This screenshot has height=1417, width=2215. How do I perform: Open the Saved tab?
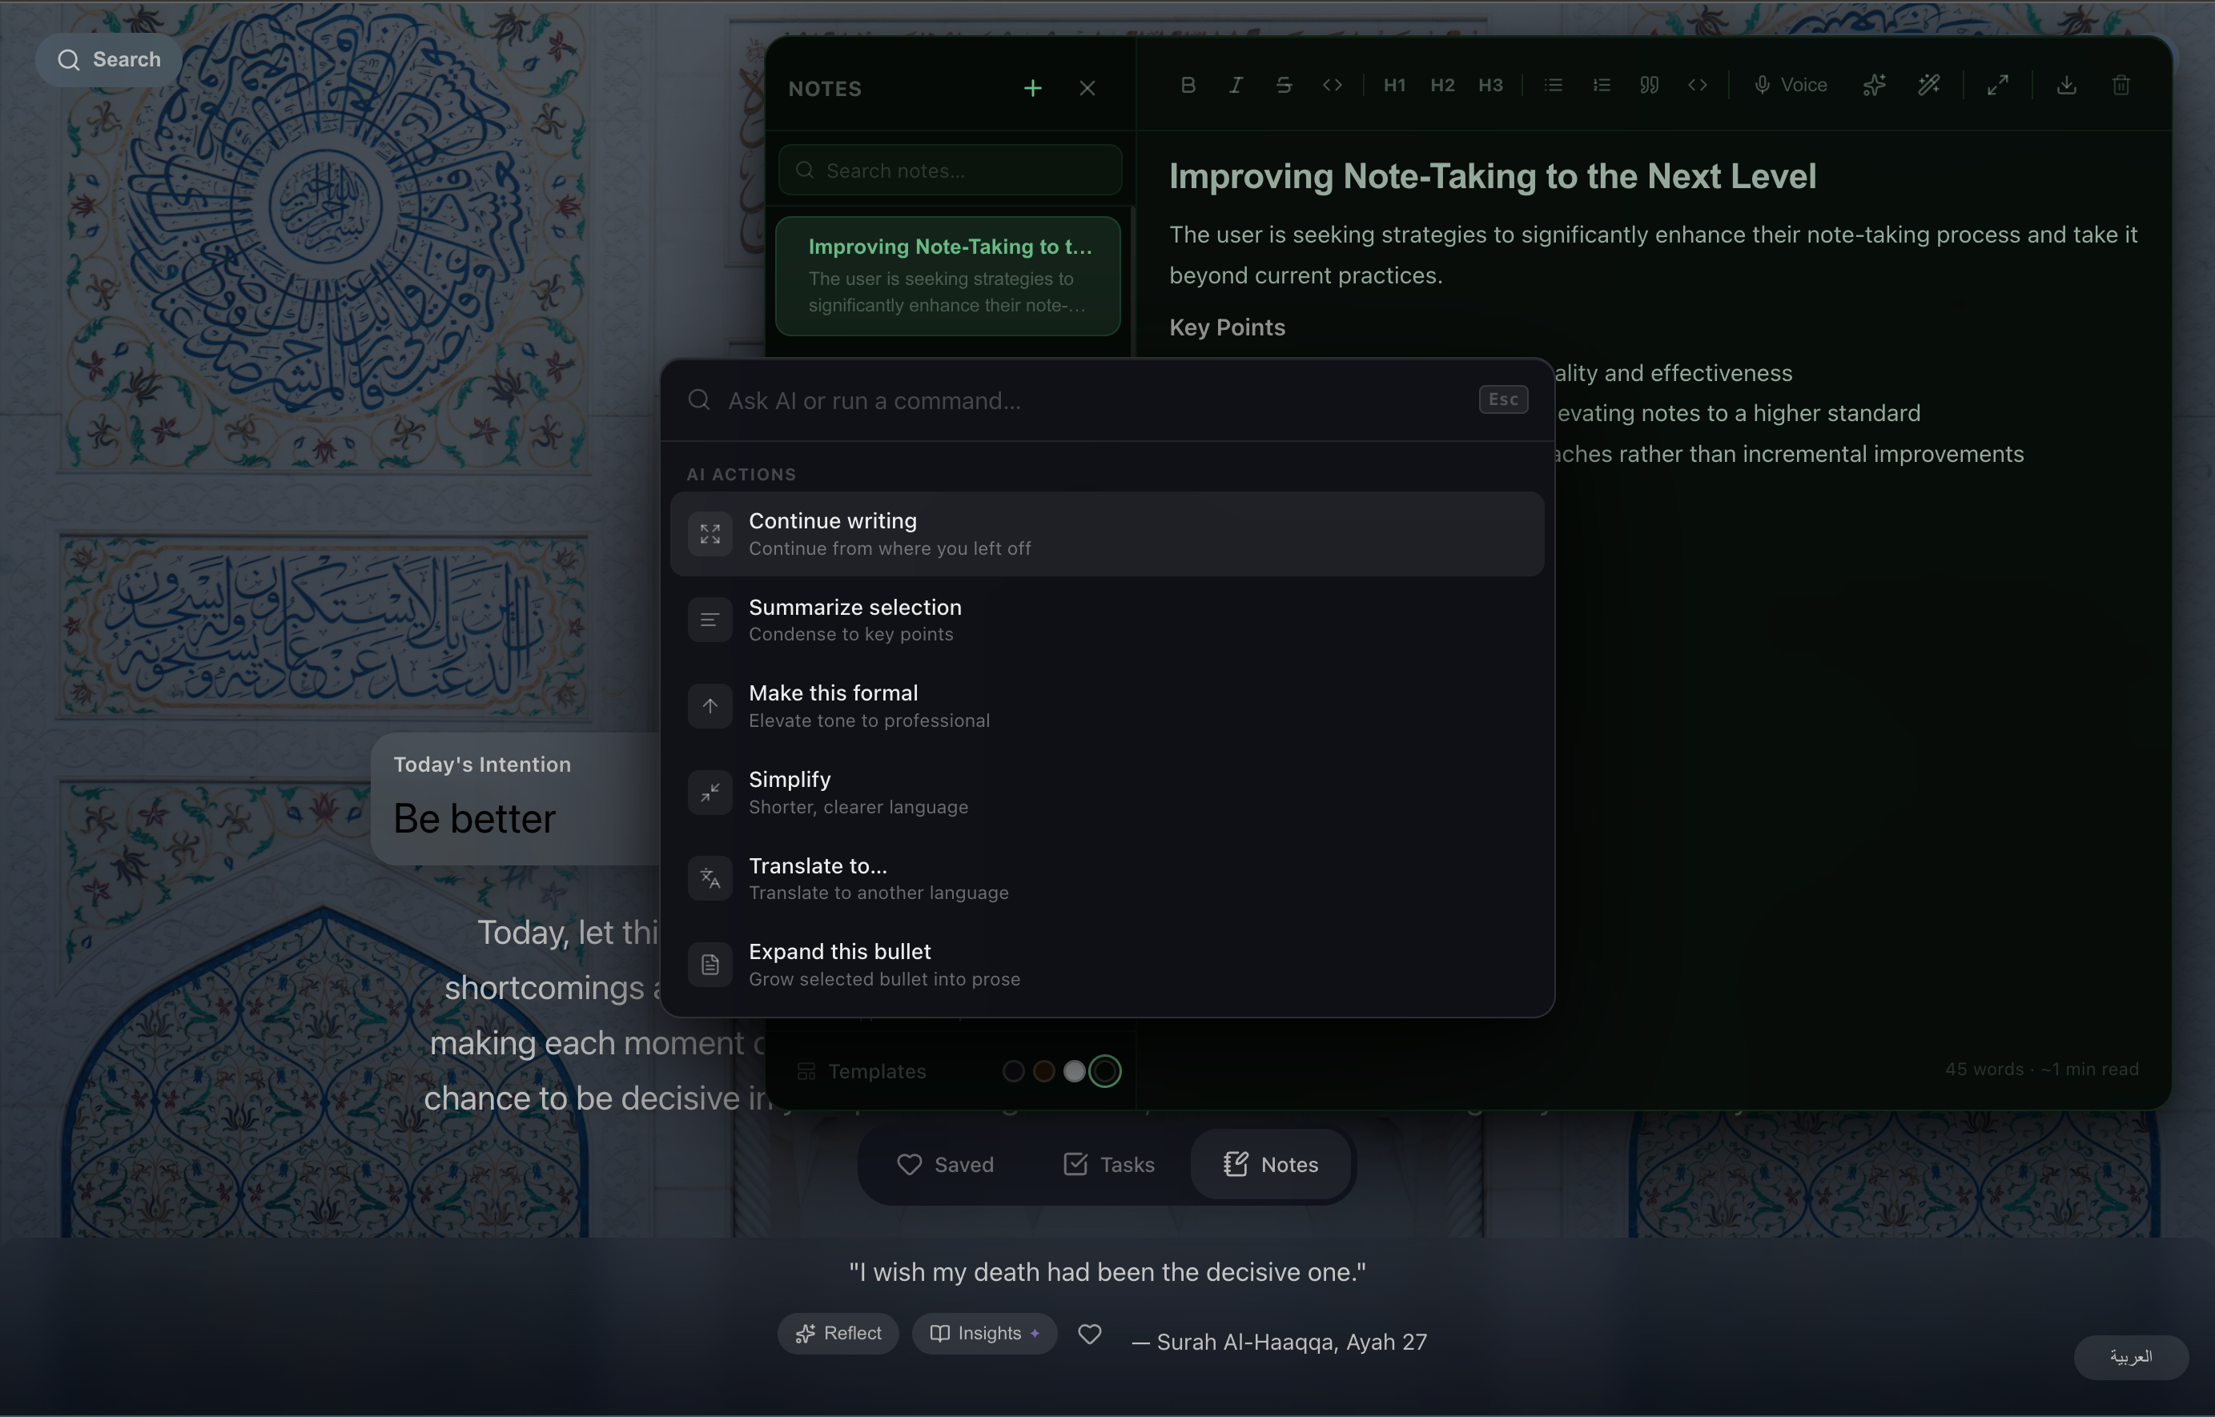point(945,1165)
